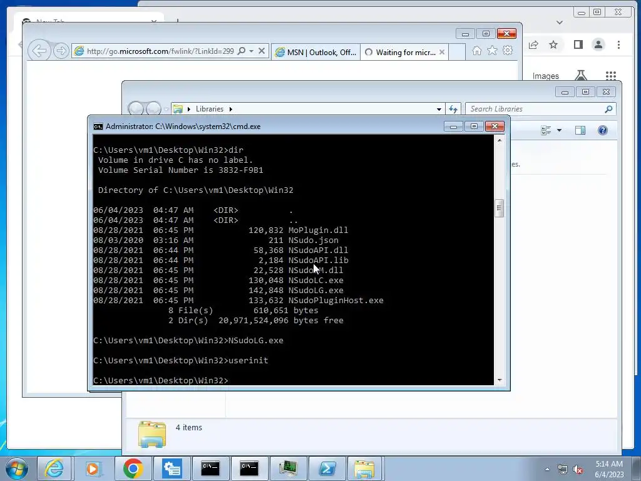Go back in Internet Explorer
Screen dimensions: 641x481
[x=39, y=51]
